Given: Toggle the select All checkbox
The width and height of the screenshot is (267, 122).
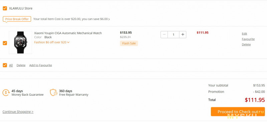Looking at the screenshot, I should coord(5,65).
